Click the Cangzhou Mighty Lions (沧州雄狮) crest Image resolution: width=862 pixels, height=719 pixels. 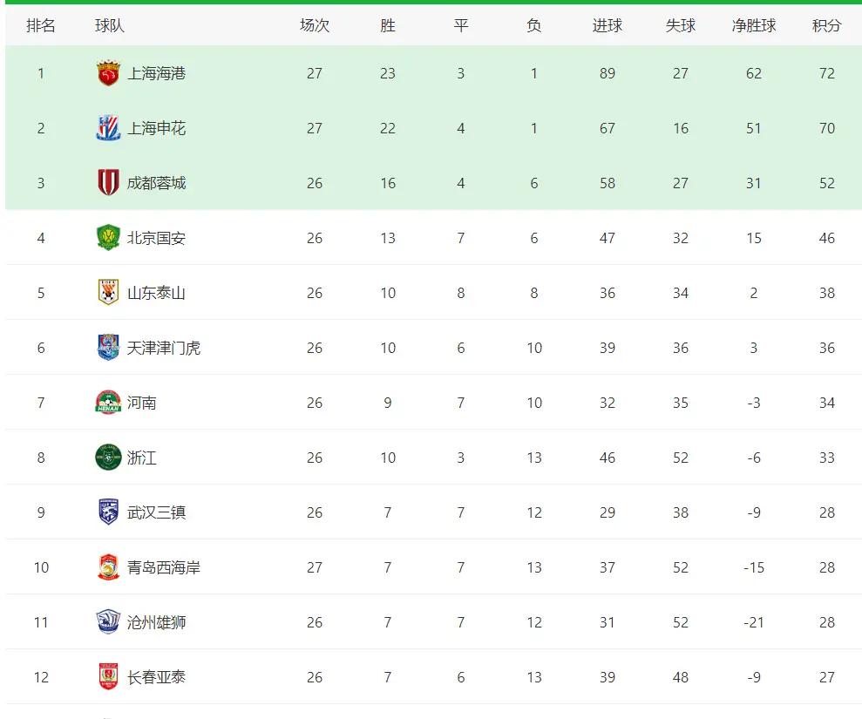108,622
